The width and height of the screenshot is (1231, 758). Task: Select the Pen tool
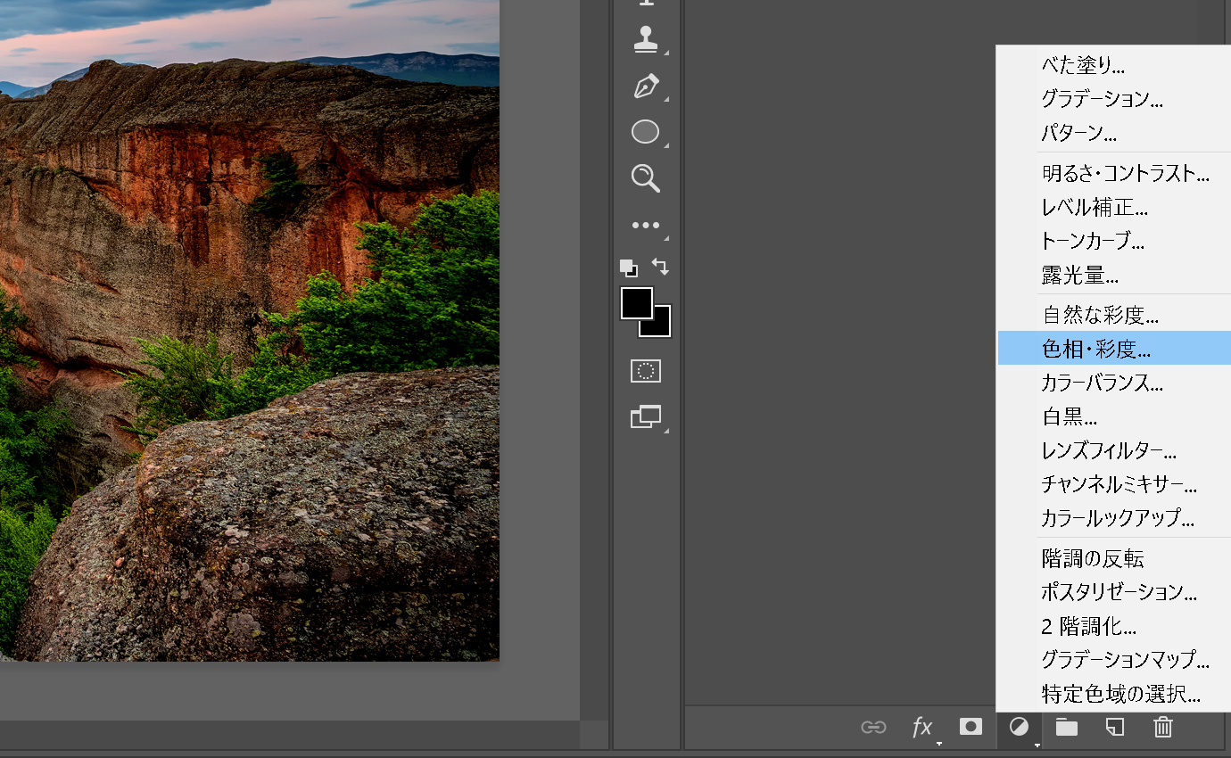pos(645,87)
